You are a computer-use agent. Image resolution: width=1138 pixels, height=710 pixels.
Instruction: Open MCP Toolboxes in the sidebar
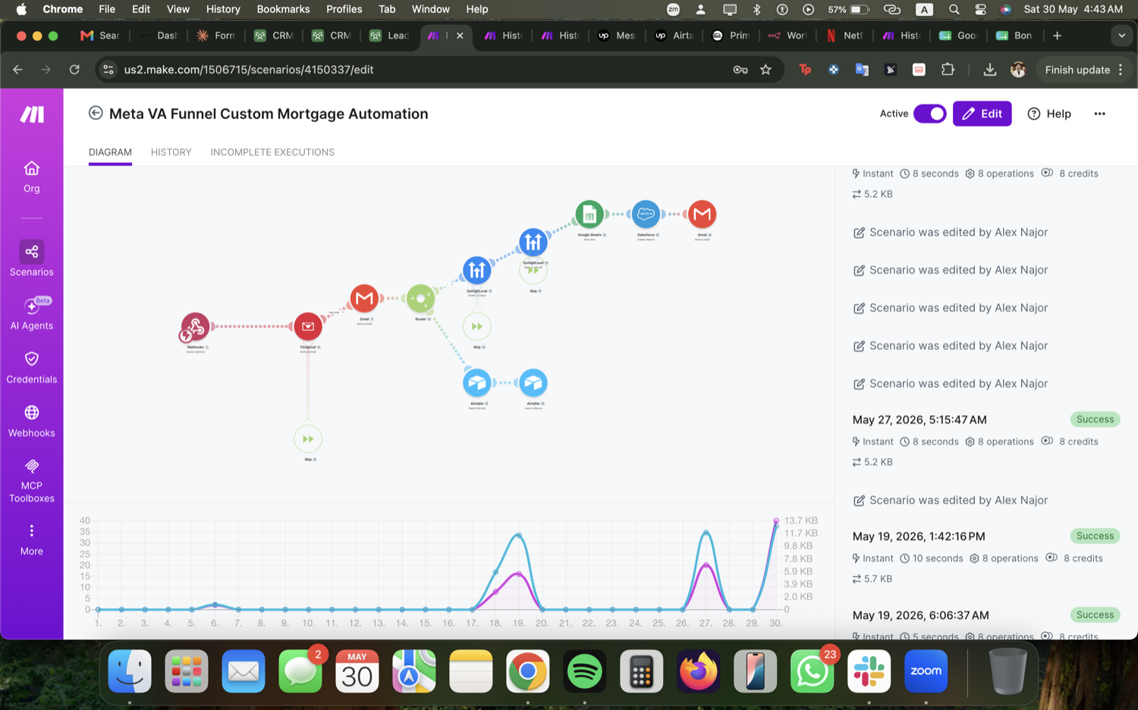pos(31,480)
